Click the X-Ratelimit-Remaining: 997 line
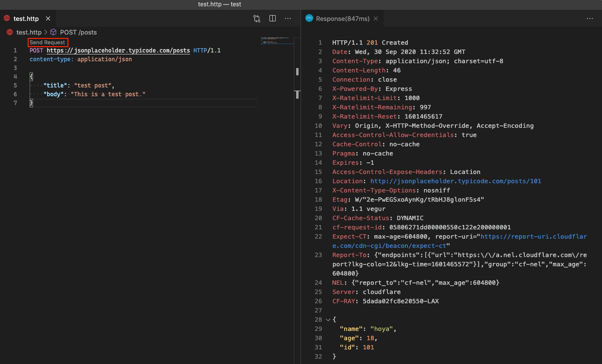Viewport: 602px width, 364px height. coord(382,107)
